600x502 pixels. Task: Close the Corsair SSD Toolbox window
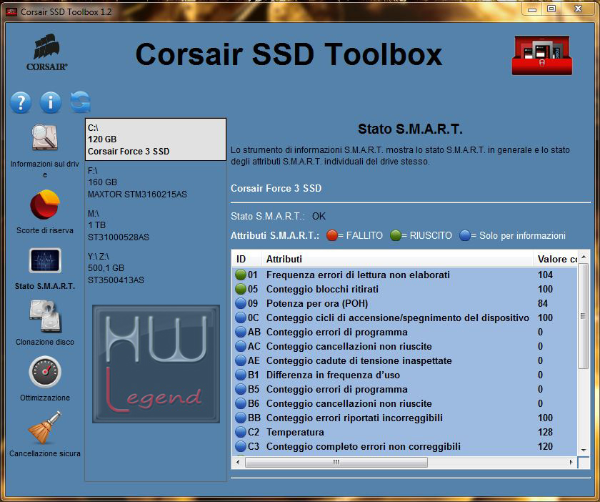pos(578,9)
